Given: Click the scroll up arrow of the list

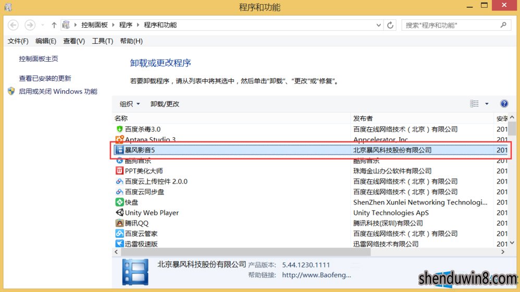Looking at the screenshot, I should 512,117.
